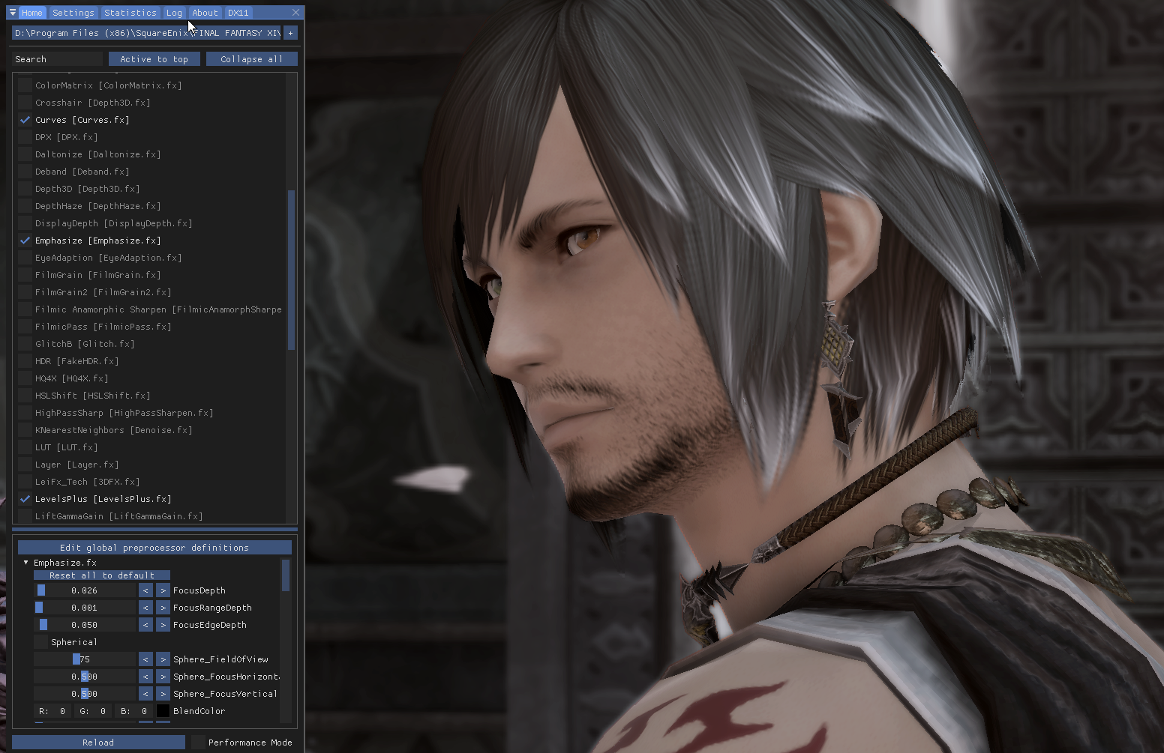
Task: Increase FocusEdgeDepth with right arrow
Action: pos(163,625)
